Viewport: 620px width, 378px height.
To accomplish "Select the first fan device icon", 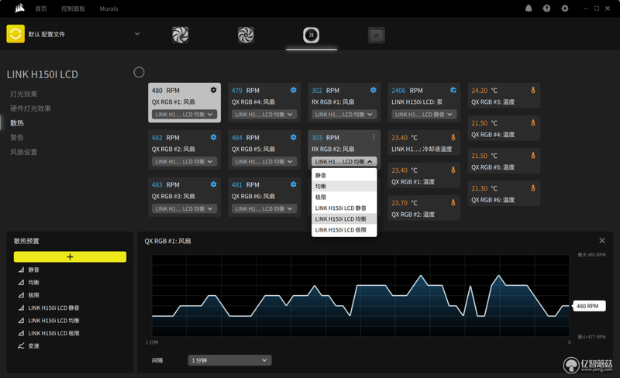I will click(x=181, y=35).
